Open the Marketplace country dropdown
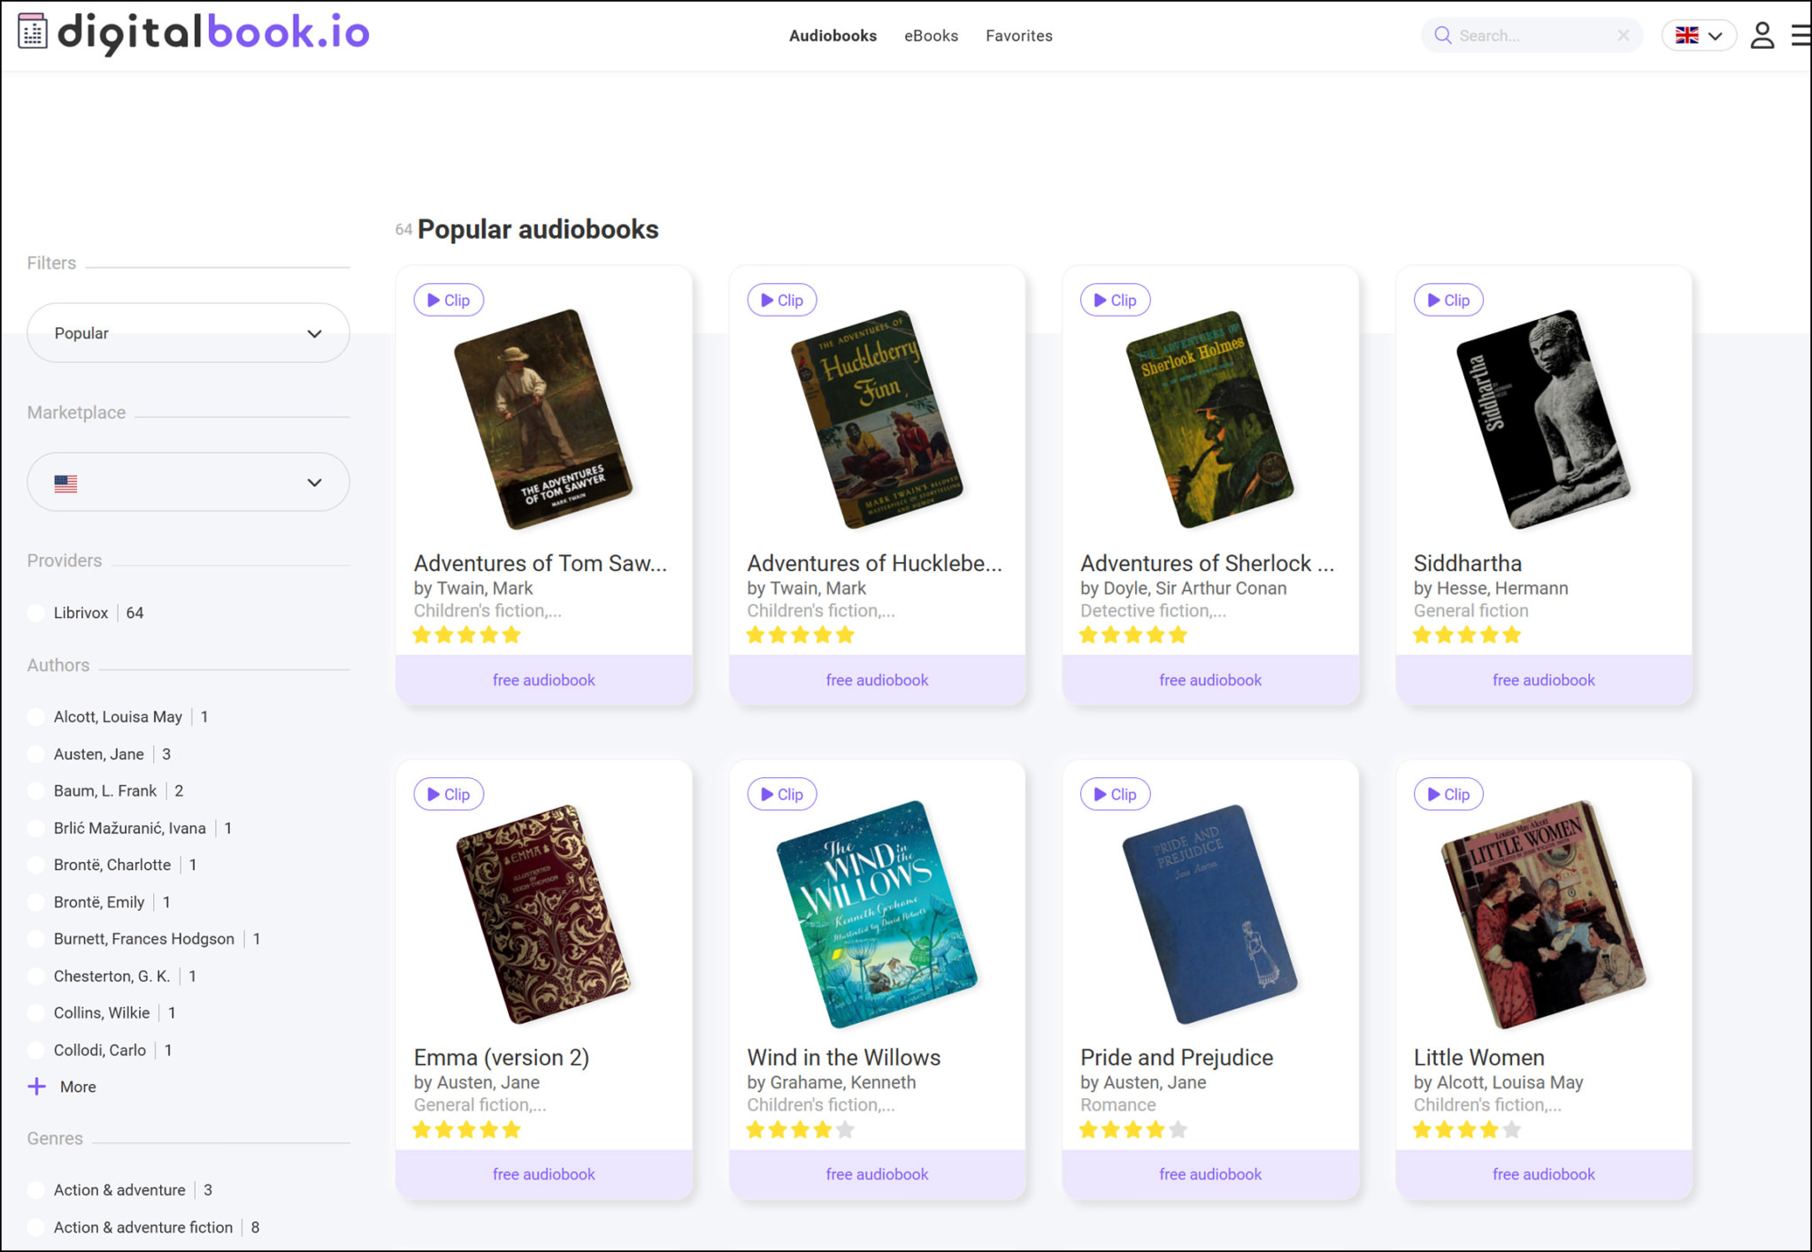The width and height of the screenshot is (1812, 1252). [188, 482]
